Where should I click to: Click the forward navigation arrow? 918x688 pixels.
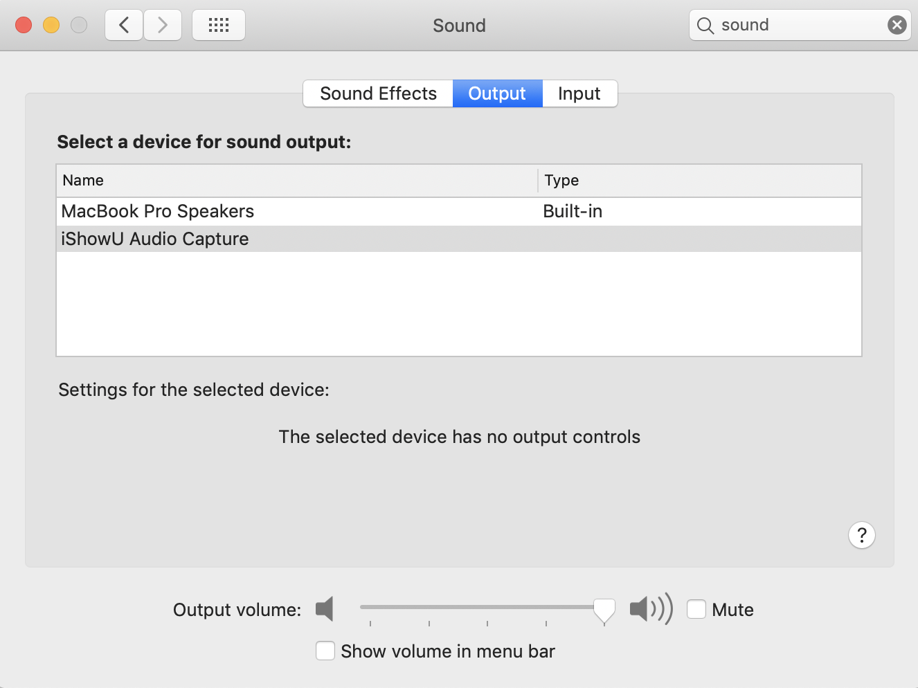click(x=163, y=26)
